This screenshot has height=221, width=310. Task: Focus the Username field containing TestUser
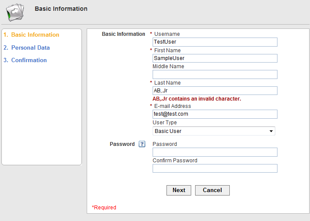tap(215, 42)
